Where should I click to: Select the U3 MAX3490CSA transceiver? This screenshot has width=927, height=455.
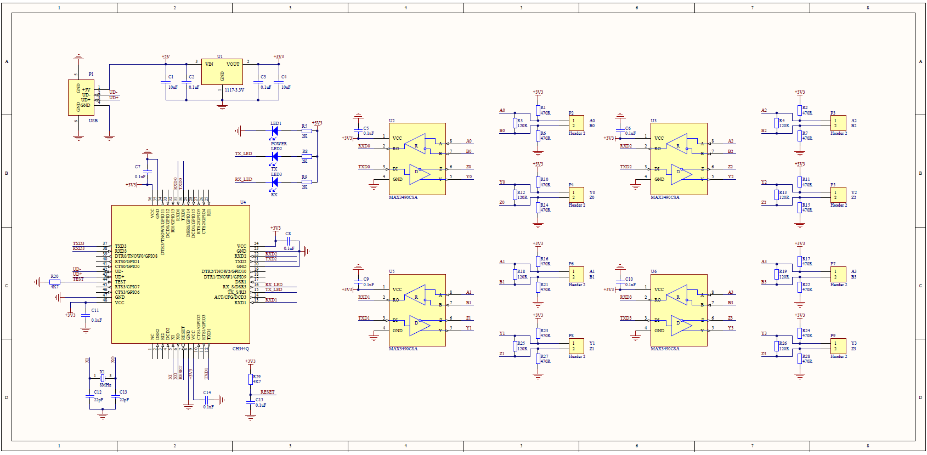coord(679,159)
